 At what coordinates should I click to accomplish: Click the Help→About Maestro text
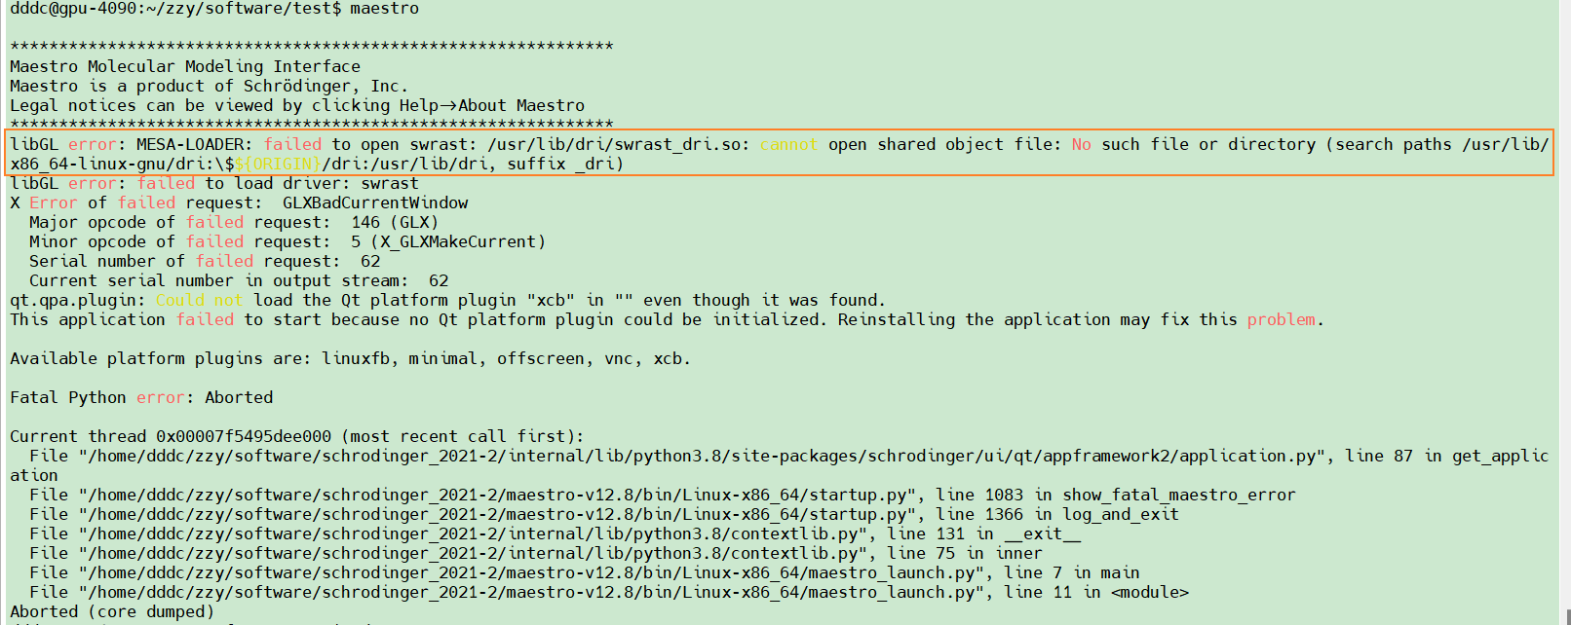[492, 105]
